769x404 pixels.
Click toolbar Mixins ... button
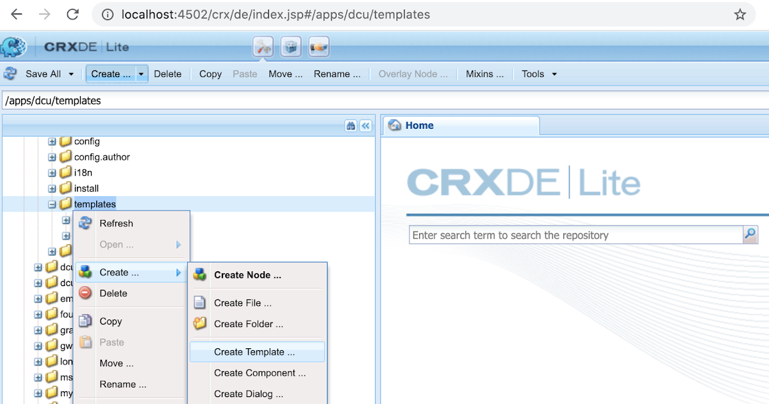tap(484, 74)
